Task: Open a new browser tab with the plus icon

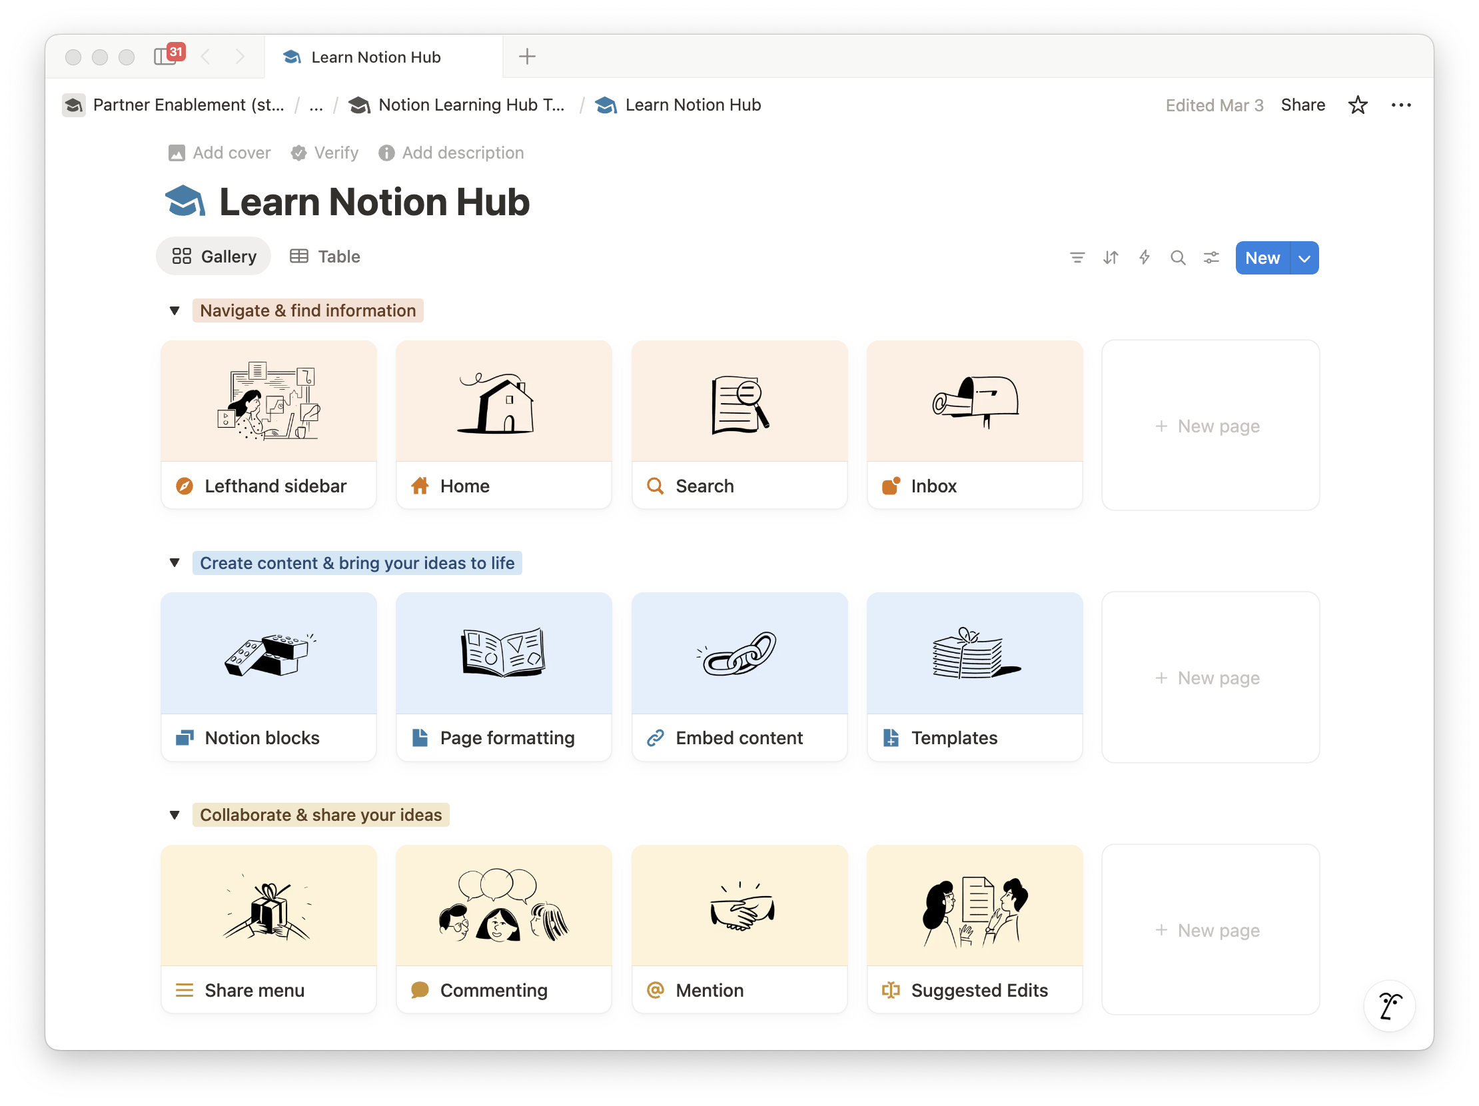Action: [527, 56]
